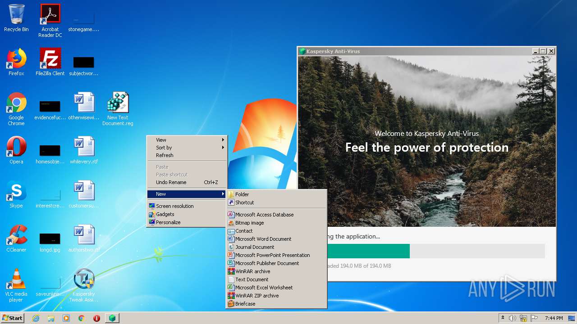Create a new Contact
The height and width of the screenshot is (324, 577).
pyautogui.click(x=276, y=231)
